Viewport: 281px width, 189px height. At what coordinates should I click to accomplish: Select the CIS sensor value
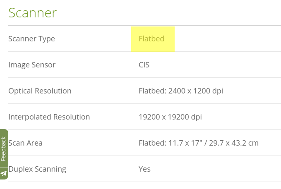tap(144, 65)
